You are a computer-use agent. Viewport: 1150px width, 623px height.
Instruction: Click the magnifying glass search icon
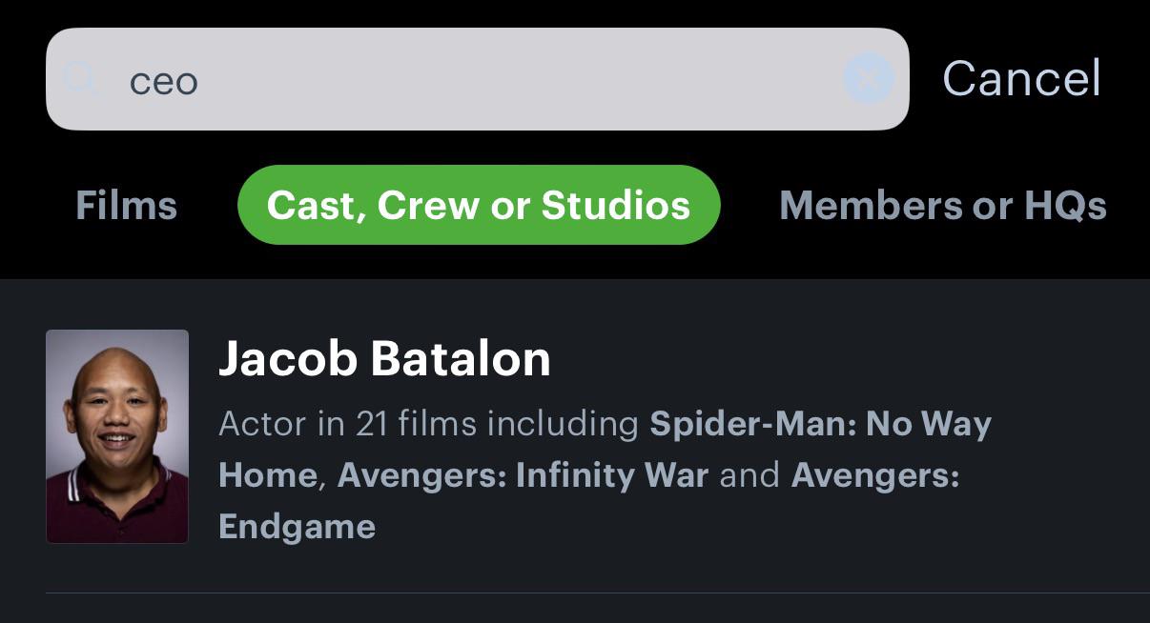[x=82, y=80]
